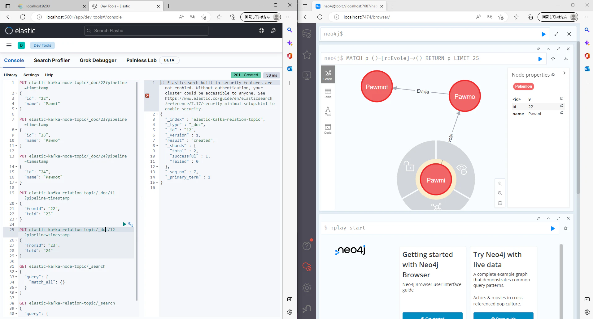Open Neo4j Help and learn sidebar icon
The height and width of the screenshot is (319, 593).
307,246
